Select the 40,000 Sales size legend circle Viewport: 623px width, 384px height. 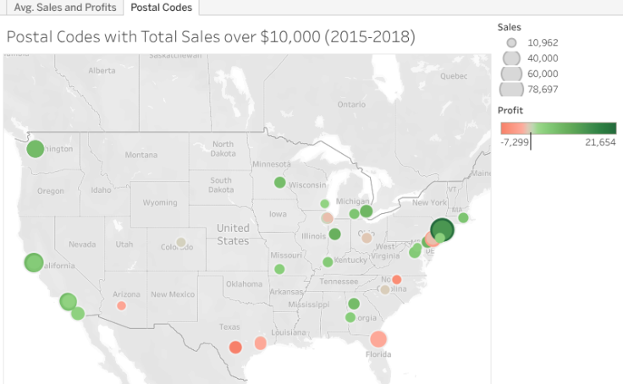pos(511,58)
